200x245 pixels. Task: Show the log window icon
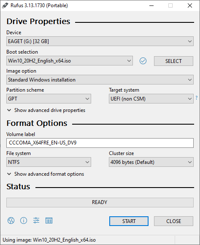[49, 220]
